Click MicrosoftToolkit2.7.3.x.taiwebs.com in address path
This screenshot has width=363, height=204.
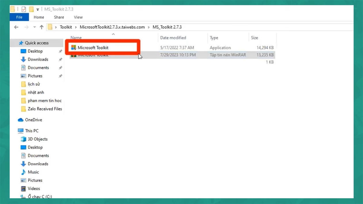pos(112,27)
